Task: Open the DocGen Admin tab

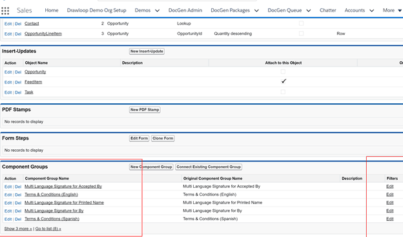Action: (x=185, y=10)
